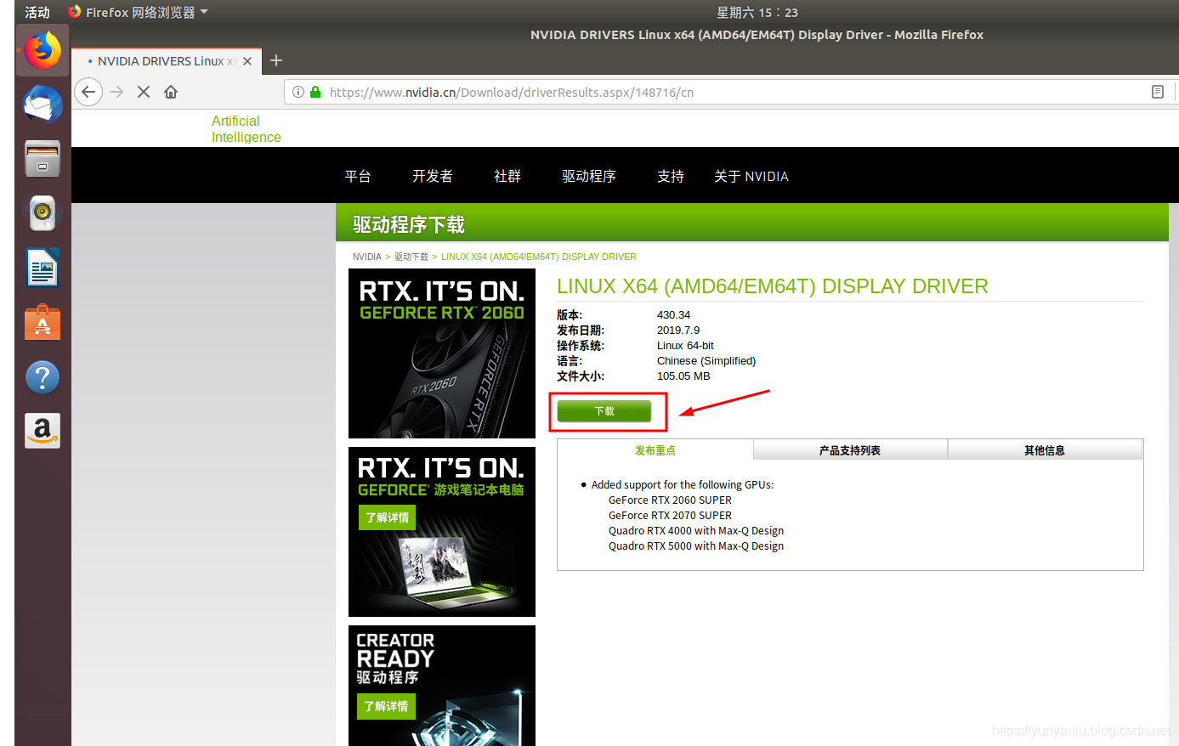Screen dimensions: 1179x746
Task: Click the forward navigation arrow
Action: coord(117,92)
